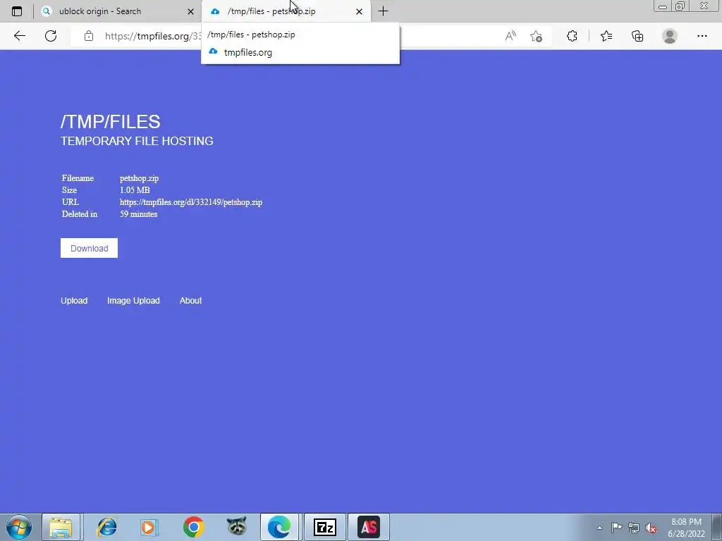Launch Google Chrome from the taskbar
Screen dimensions: 722x541
click(x=193, y=527)
